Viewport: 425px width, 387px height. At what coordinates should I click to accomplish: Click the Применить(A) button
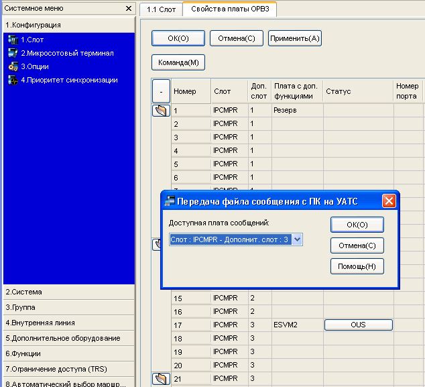click(295, 38)
